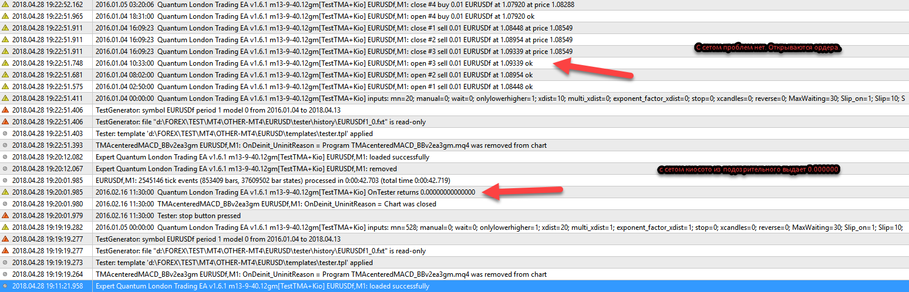Select the 19:22:51.403 message 'tester.tpl applied'
This screenshot has width=909, height=292.
pyautogui.click(x=234, y=133)
